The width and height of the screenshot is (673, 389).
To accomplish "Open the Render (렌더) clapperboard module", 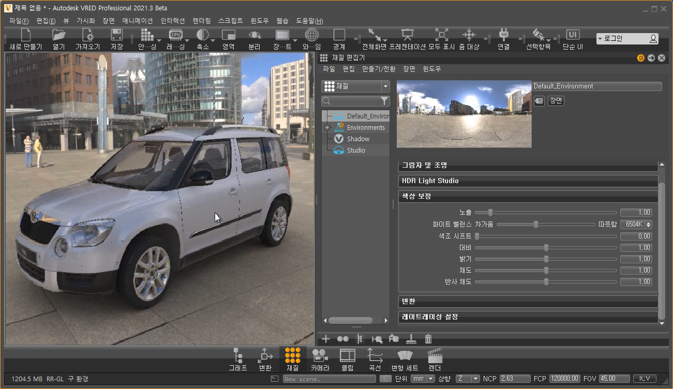I will click(435, 360).
